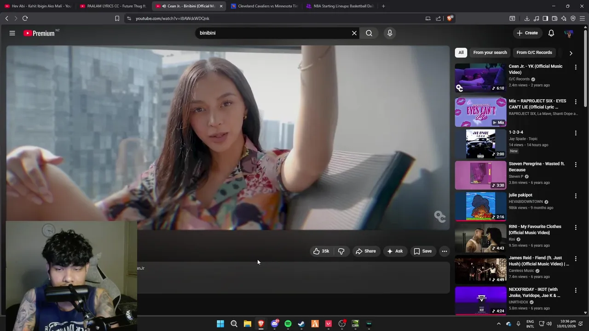Open options for Cean Jr. - YK video
This screenshot has height=331, width=589.
576,67
